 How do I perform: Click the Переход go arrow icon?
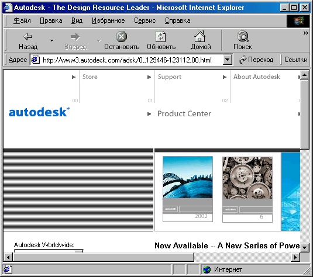tap(243, 60)
